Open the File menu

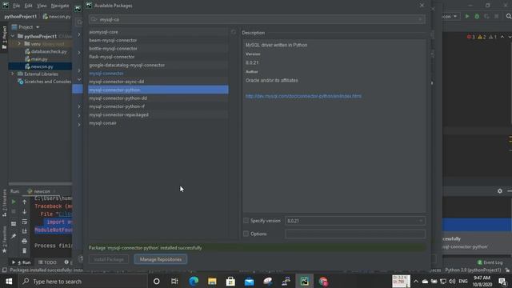(16, 6)
